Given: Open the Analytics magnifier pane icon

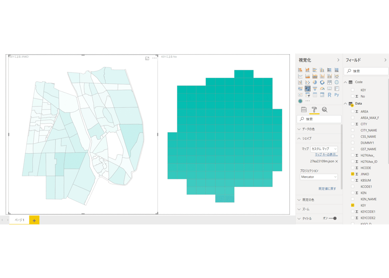Looking at the screenshot, I should (325, 110).
